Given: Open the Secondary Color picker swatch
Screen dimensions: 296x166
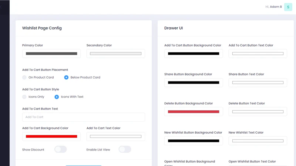Looking at the screenshot, I should (116, 53).
